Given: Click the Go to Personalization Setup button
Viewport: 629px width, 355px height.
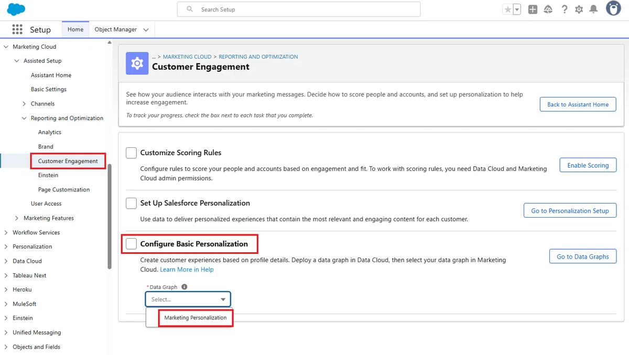Looking at the screenshot, I should point(570,211).
